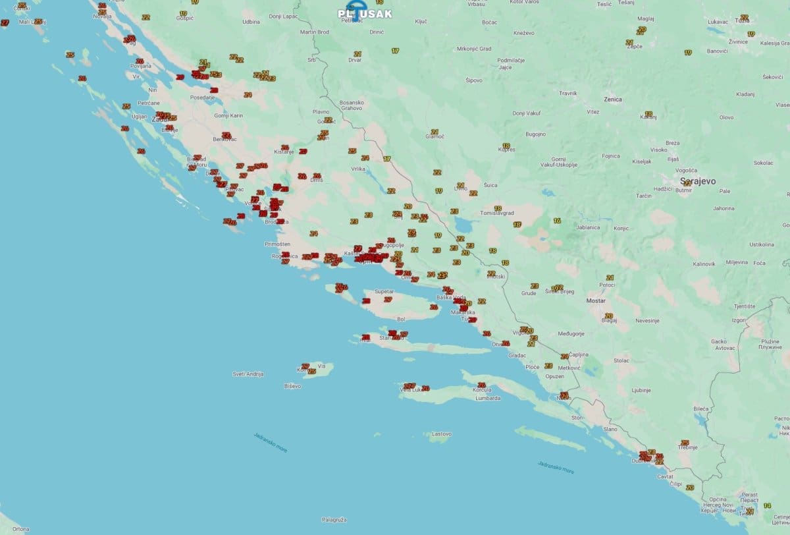790x535 pixels.
Task: Click the 20 marker near Ćilipi
Action: coord(690,488)
